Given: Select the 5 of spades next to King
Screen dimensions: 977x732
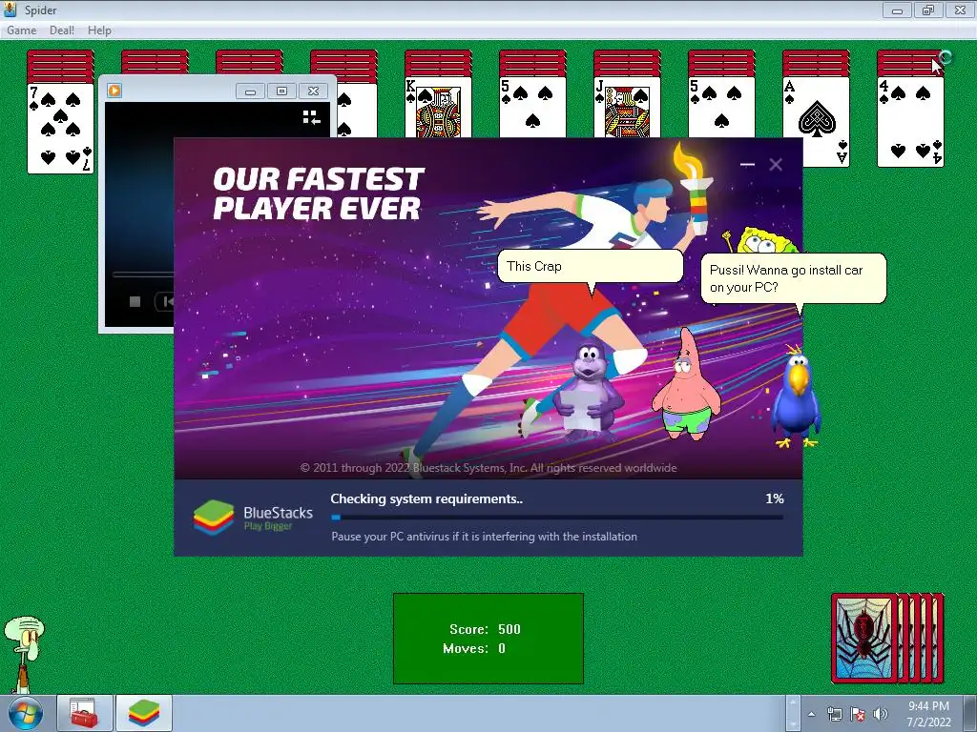Looking at the screenshot, I should [x=532, y=107].
